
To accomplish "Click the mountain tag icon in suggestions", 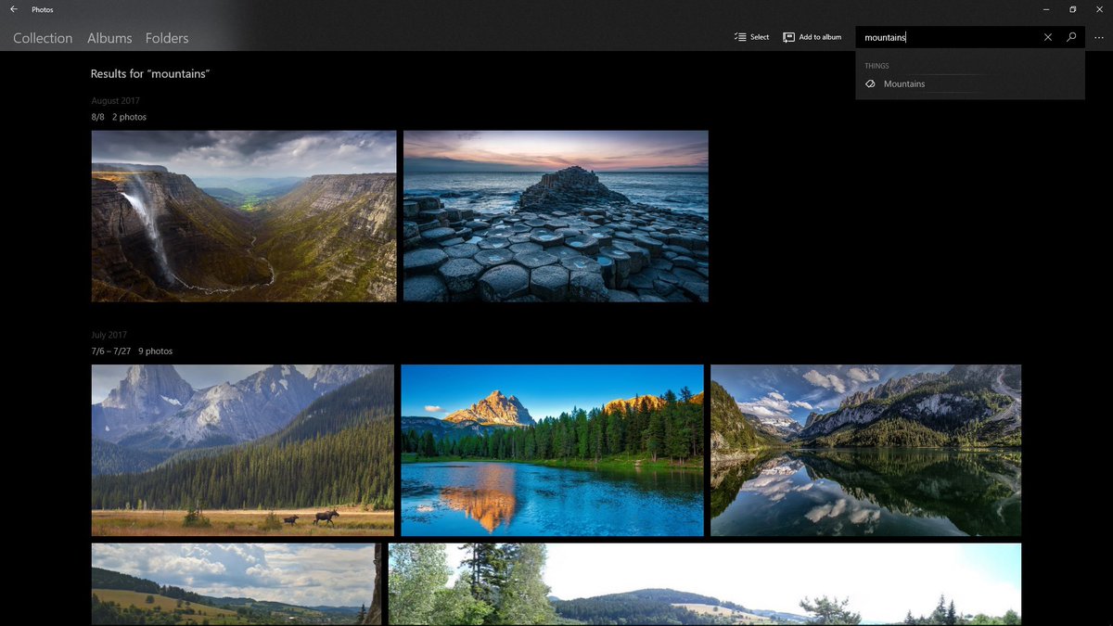I will 870,83.
